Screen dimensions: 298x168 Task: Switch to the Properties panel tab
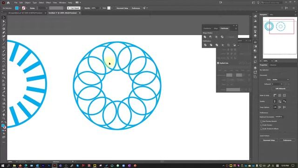click(264, 65)
